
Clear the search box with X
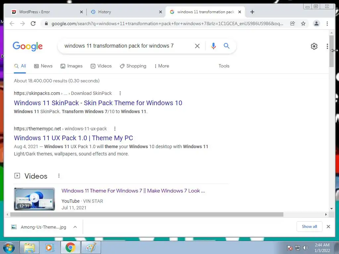pos(197,46)
